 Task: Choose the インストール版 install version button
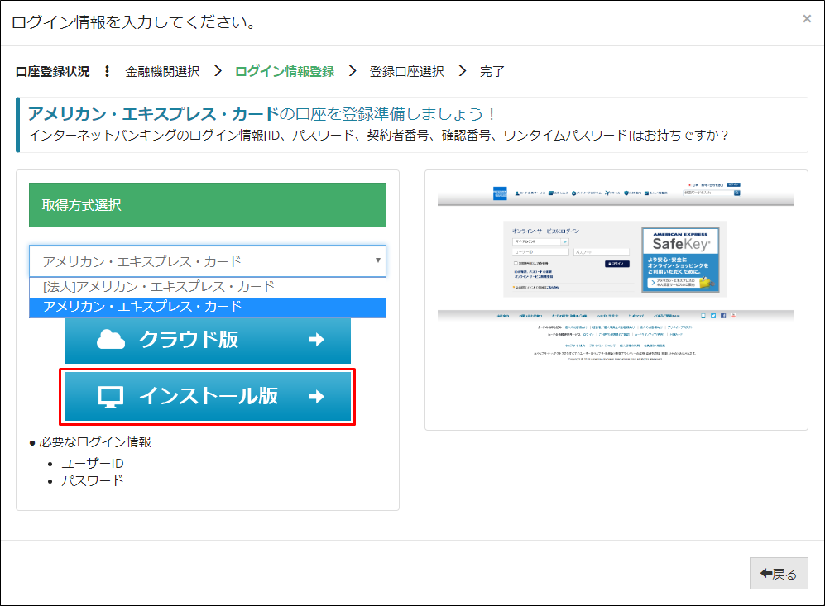pyautogui.click(x=208, y=396)
